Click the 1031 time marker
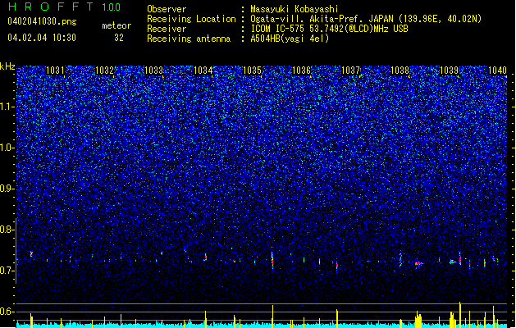This screenshot has height=328, width=516. pos(55,70)
